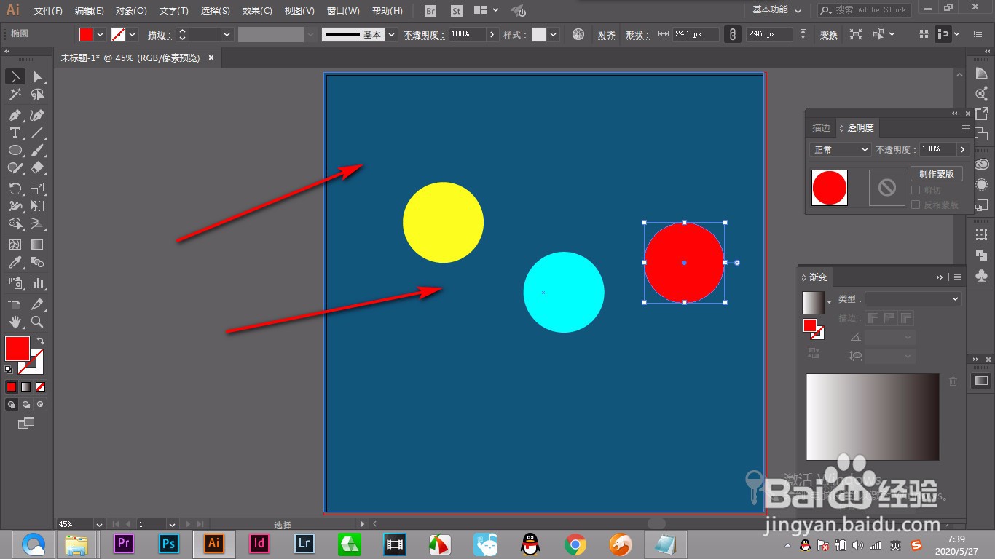Click the 变换 link in control bar
This screenshot has height=559, width=995.
(x=829, y=34)
